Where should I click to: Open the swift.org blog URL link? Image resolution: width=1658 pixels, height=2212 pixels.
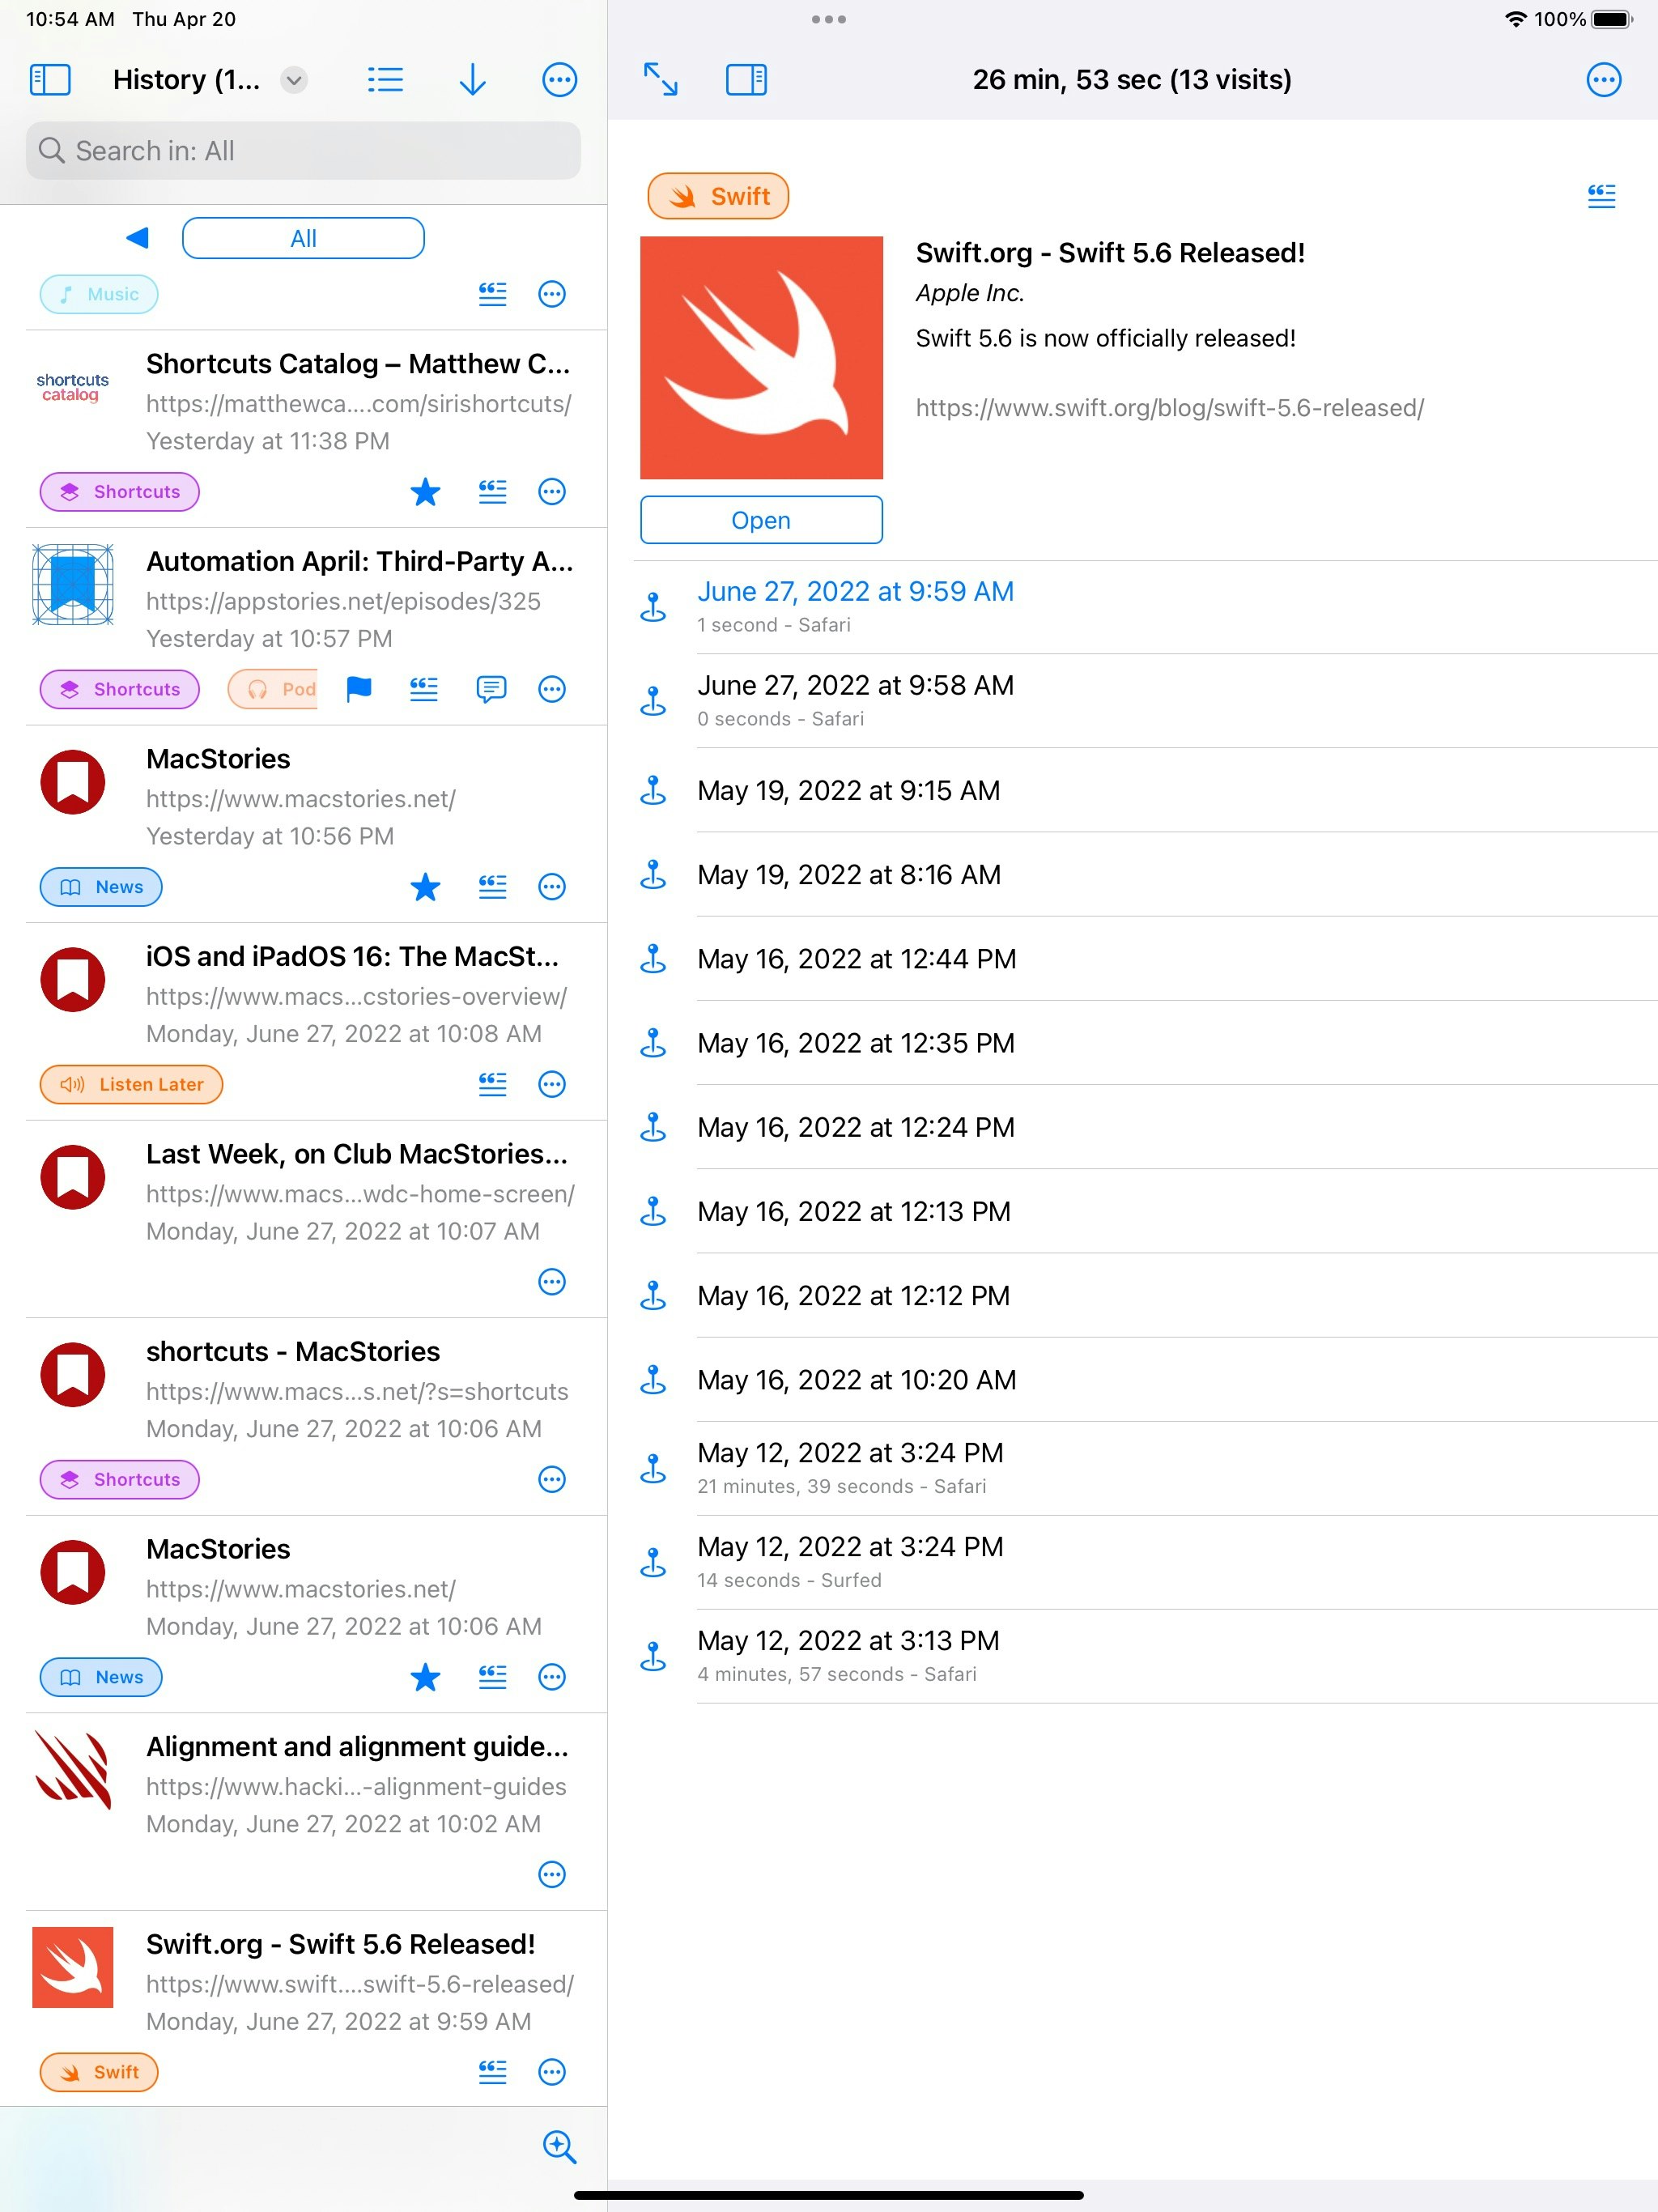[1170, 408]
